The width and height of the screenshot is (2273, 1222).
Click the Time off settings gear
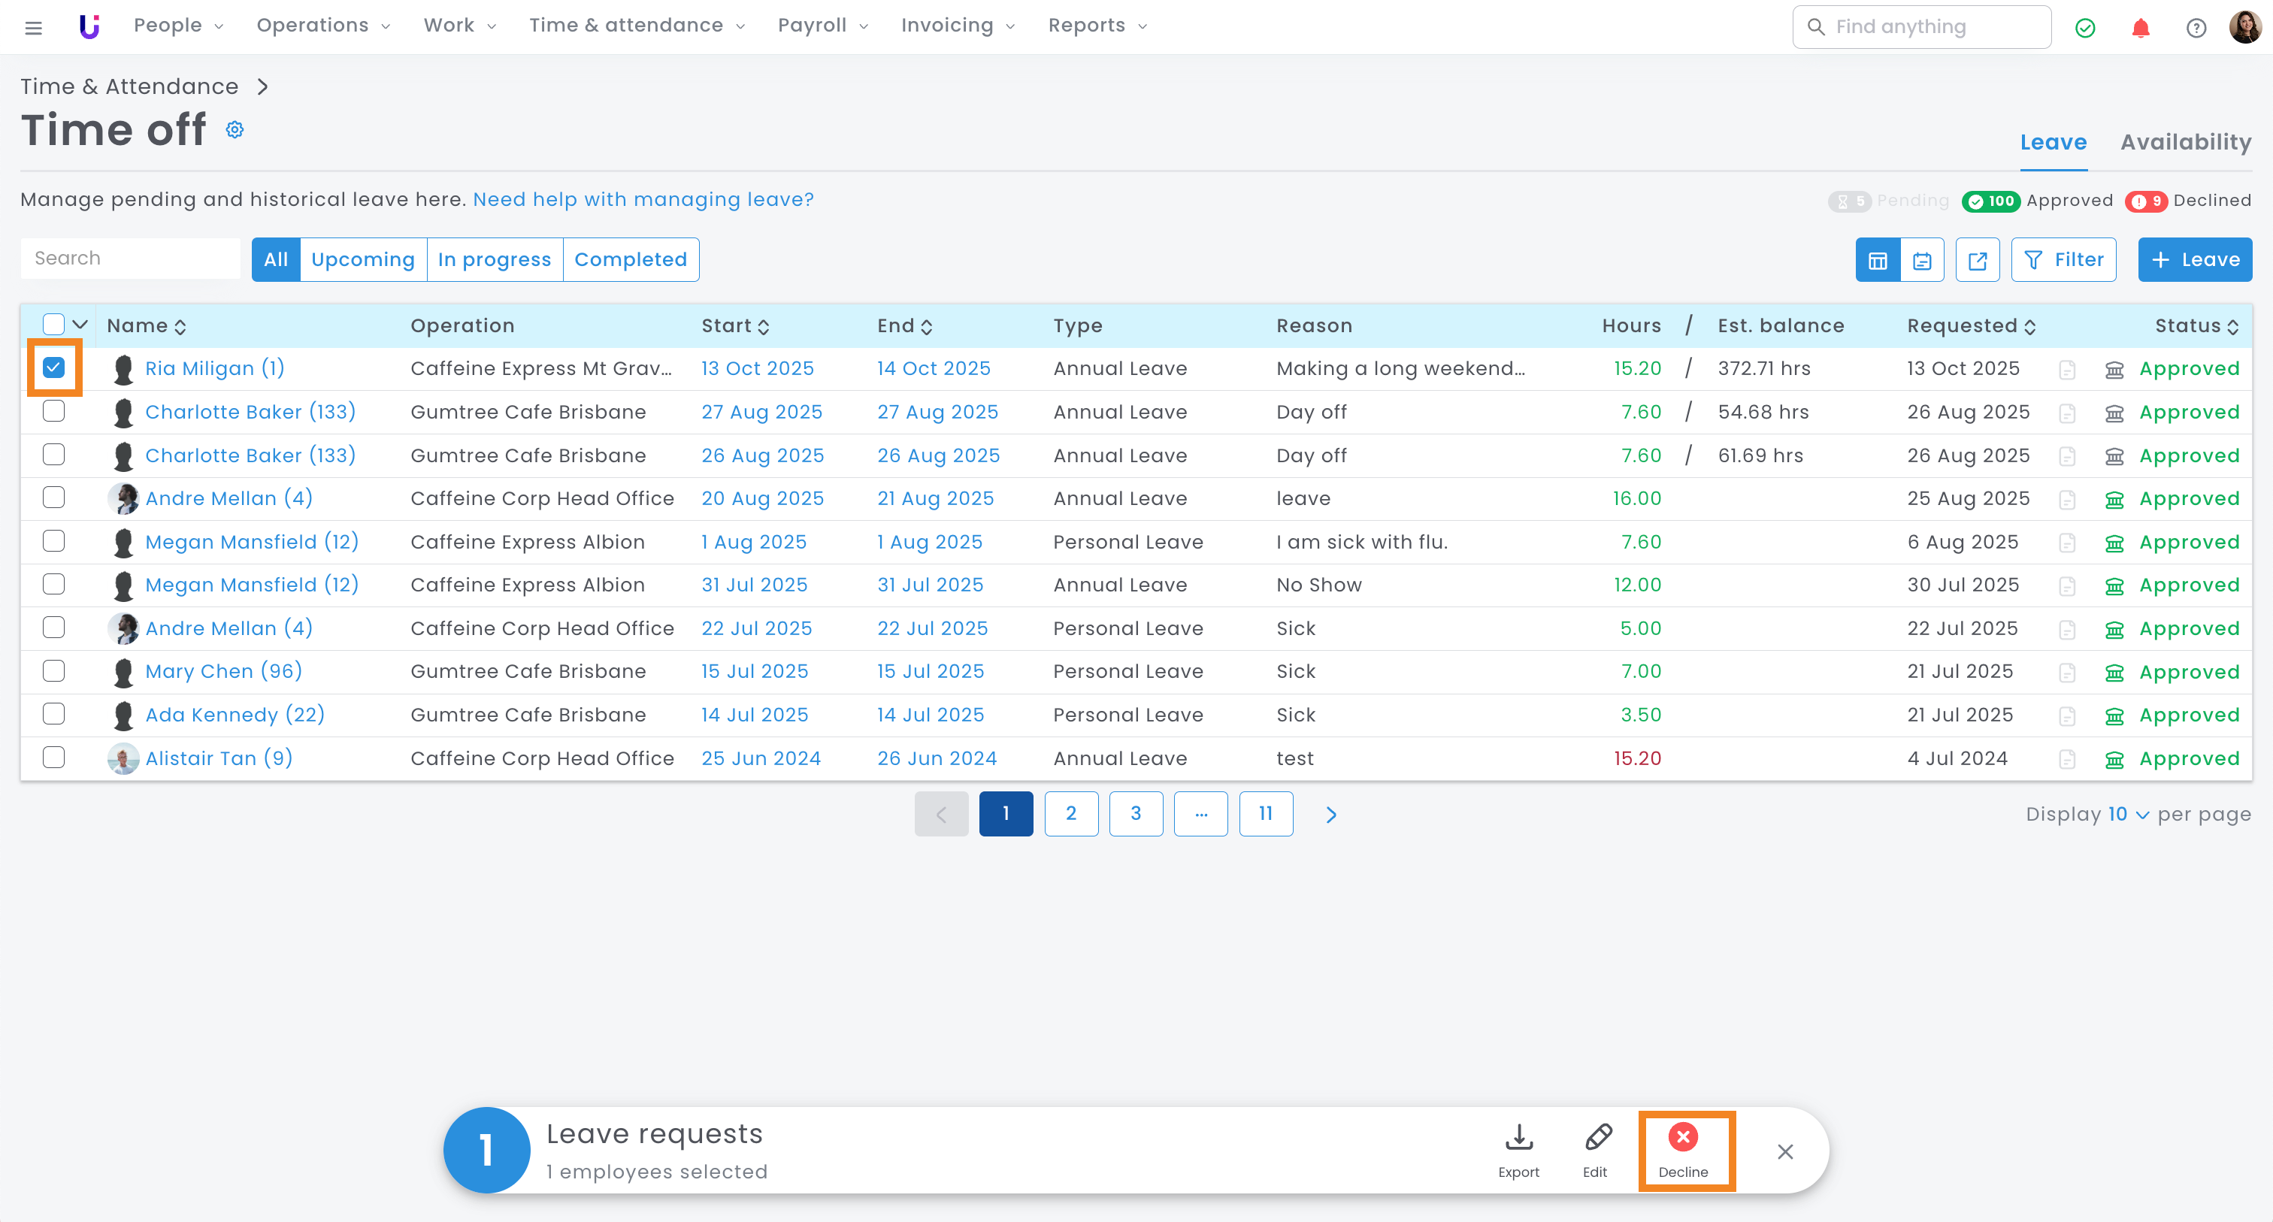click(234, 130)
